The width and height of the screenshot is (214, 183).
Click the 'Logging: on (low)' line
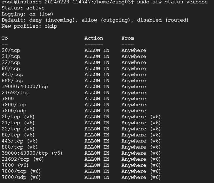[27, 14]
